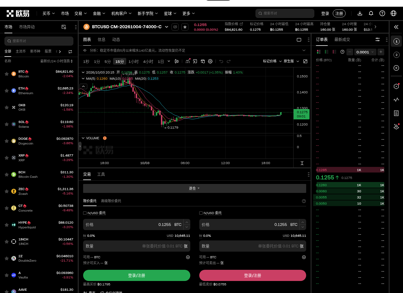Favorite the ETH Ethereum row star
This screenshot has width=403, height=293.
[7, 91]
